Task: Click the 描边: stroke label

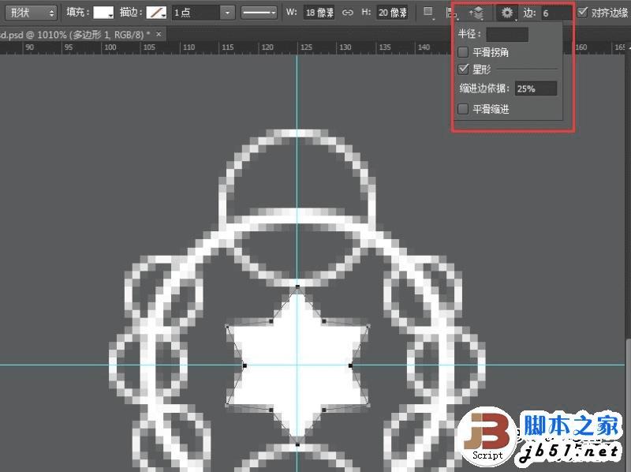Action: (130, 13)
